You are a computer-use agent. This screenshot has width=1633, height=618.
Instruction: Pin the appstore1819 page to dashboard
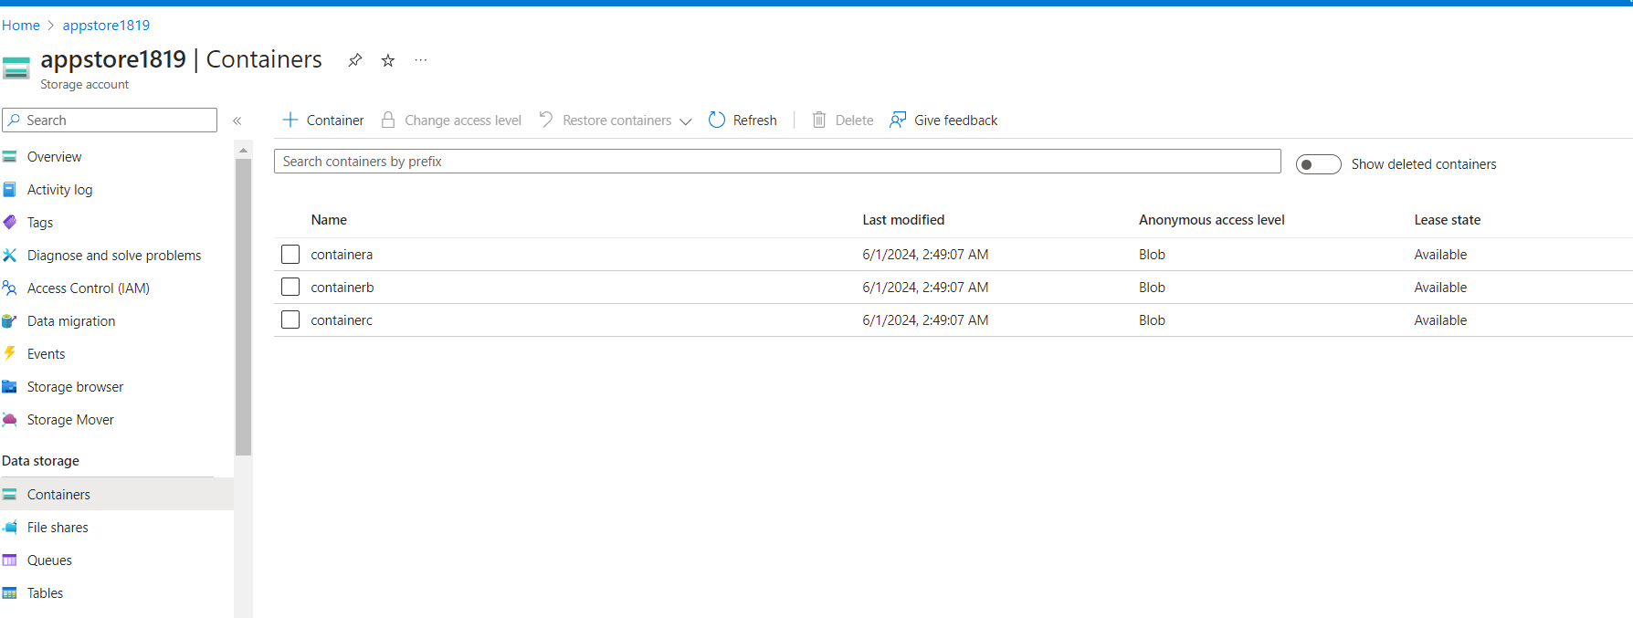[x=355, y=60]
